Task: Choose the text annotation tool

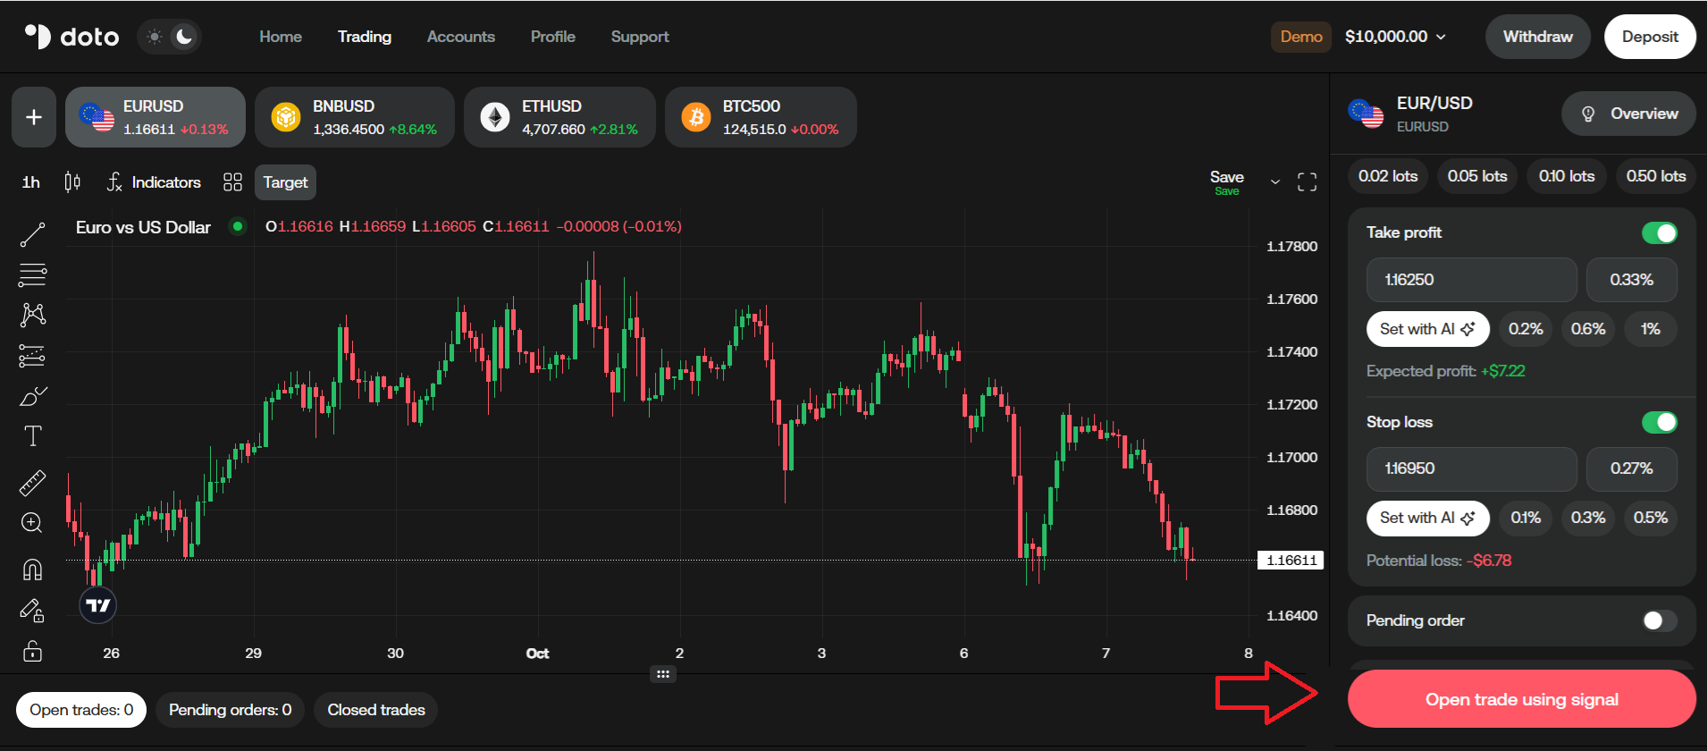Action: coord(32,436)
